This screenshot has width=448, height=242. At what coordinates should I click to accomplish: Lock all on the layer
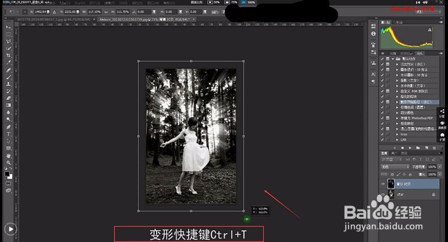point(410,174)
